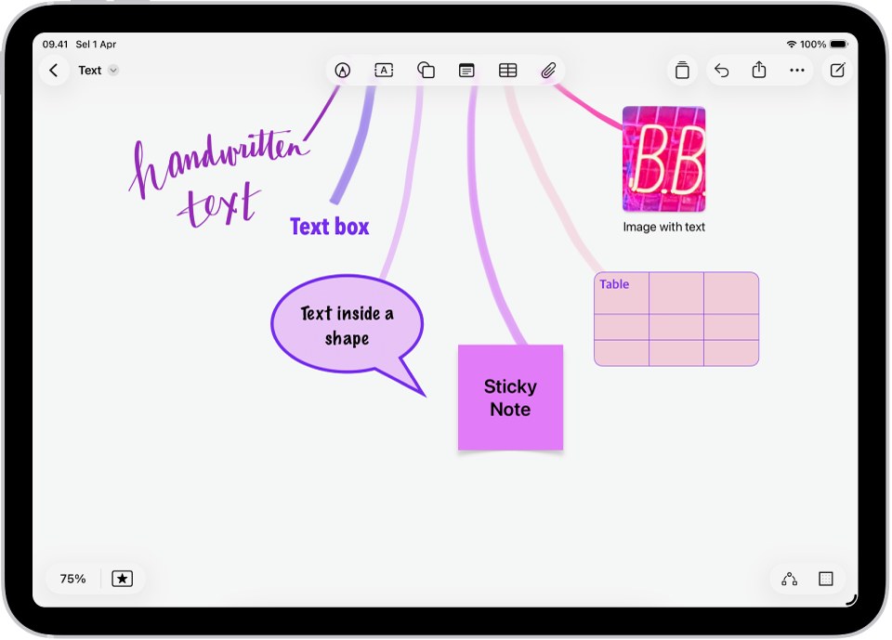Select the B.B. neon image
The height and width of the screenshot is (640, 892).
pos(663,159)
